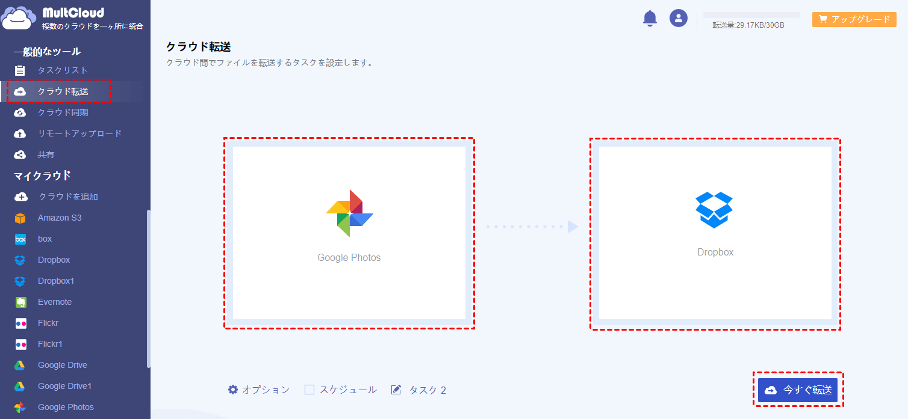Viewport: 908px width, 419px height.
Task: Select Google Photos in sidebar list
Action: click(66, 407)
